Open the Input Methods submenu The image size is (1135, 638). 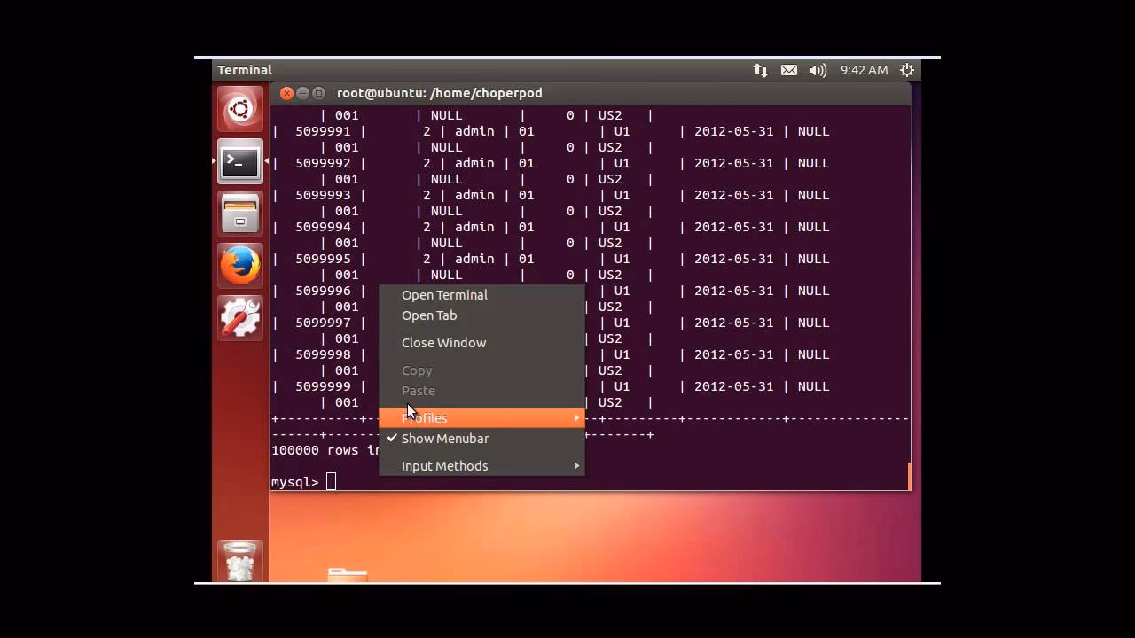481,466
